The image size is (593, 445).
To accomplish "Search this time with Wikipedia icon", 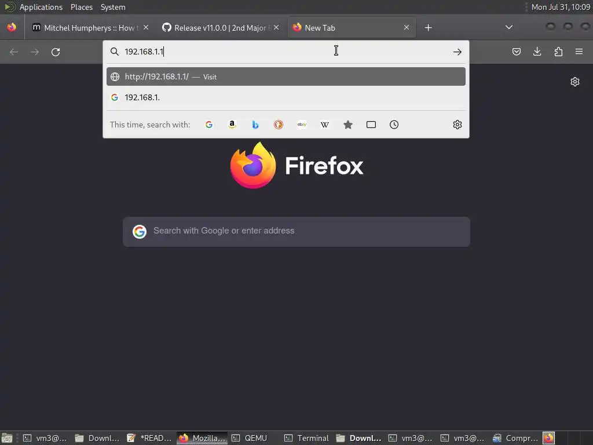I will point(324,125).
